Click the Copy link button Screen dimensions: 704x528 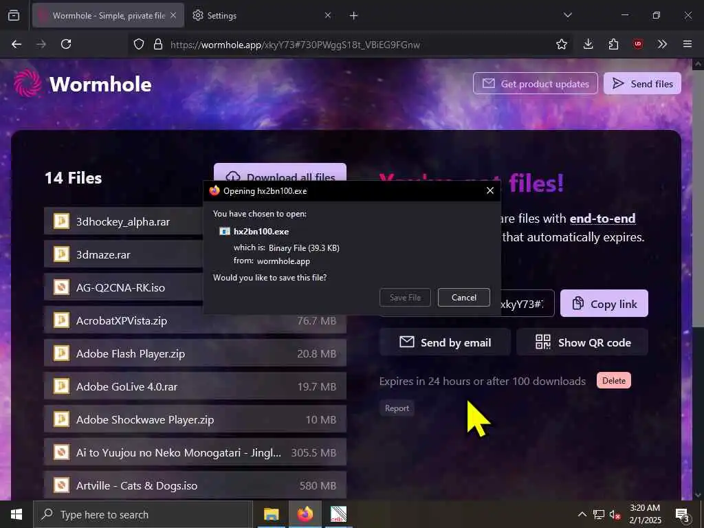coord(604,303)
